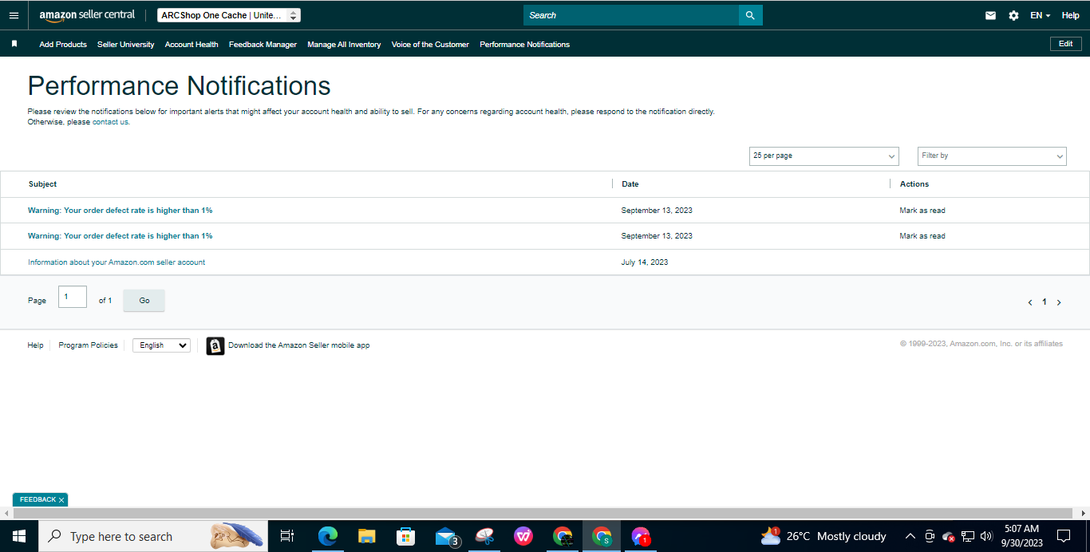This screenshot has width=1090, height=552.
Task: Click the footer Help link
Action: click(x=35, y=345)
